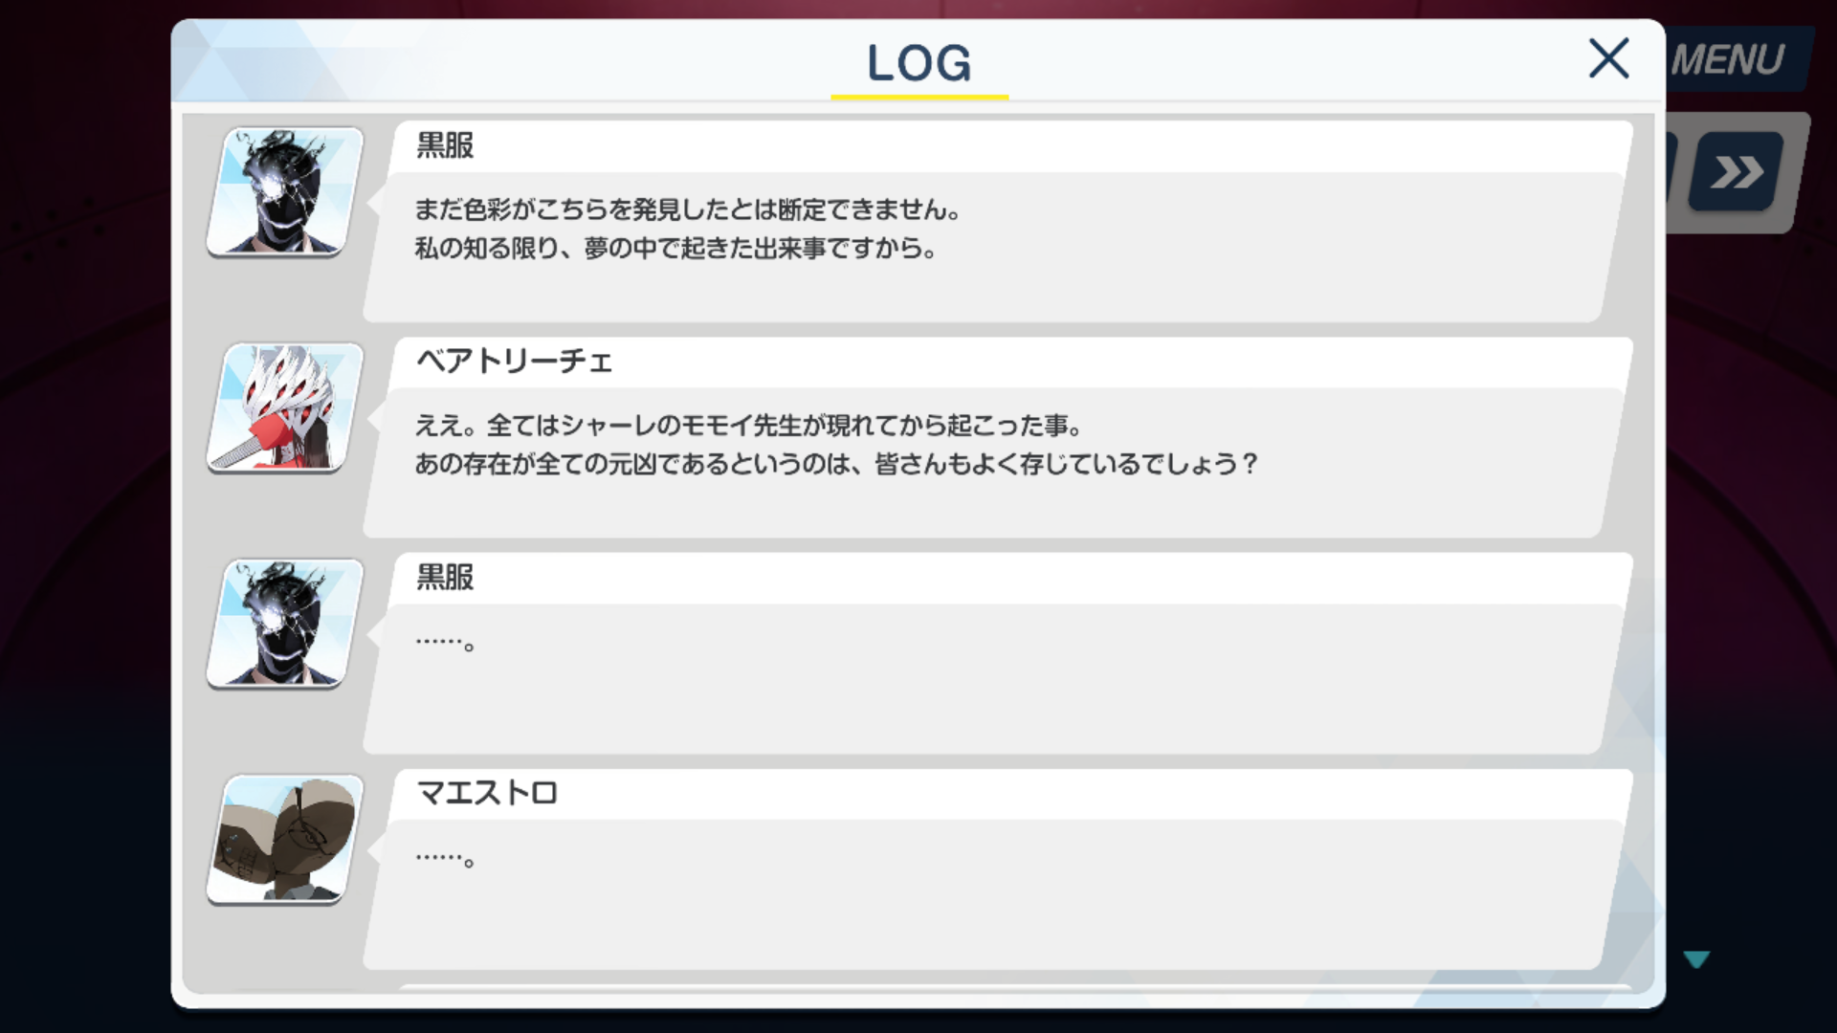The height and width of the screenshot is (1033, 1837).
Task: Click the second 黒服 portrait avatar
Action: coord(285,624)
